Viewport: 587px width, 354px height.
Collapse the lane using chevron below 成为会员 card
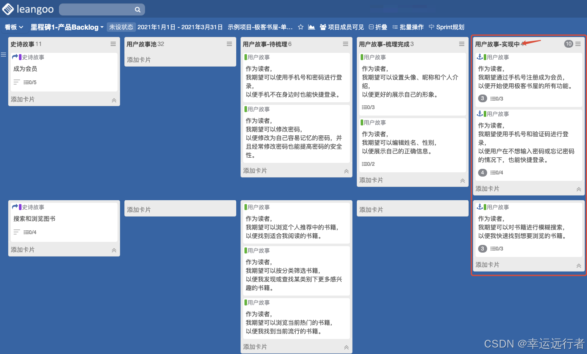[x=114, y=100]
